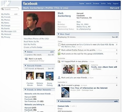Open the album finally, new album from will
The width and height of the screenshot is (122, 112).
coord(104,67)
